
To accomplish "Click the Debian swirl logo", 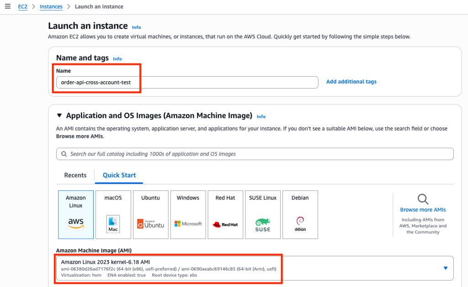I will (x=300, y=224).
